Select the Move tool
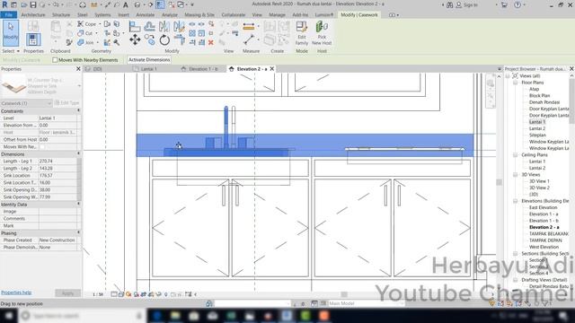The width and height of the screenshot is (575, 323). 135,39
